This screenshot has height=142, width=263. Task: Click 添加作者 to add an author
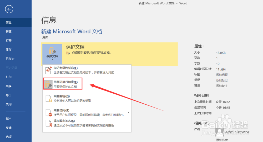click(x=222, y=140)
